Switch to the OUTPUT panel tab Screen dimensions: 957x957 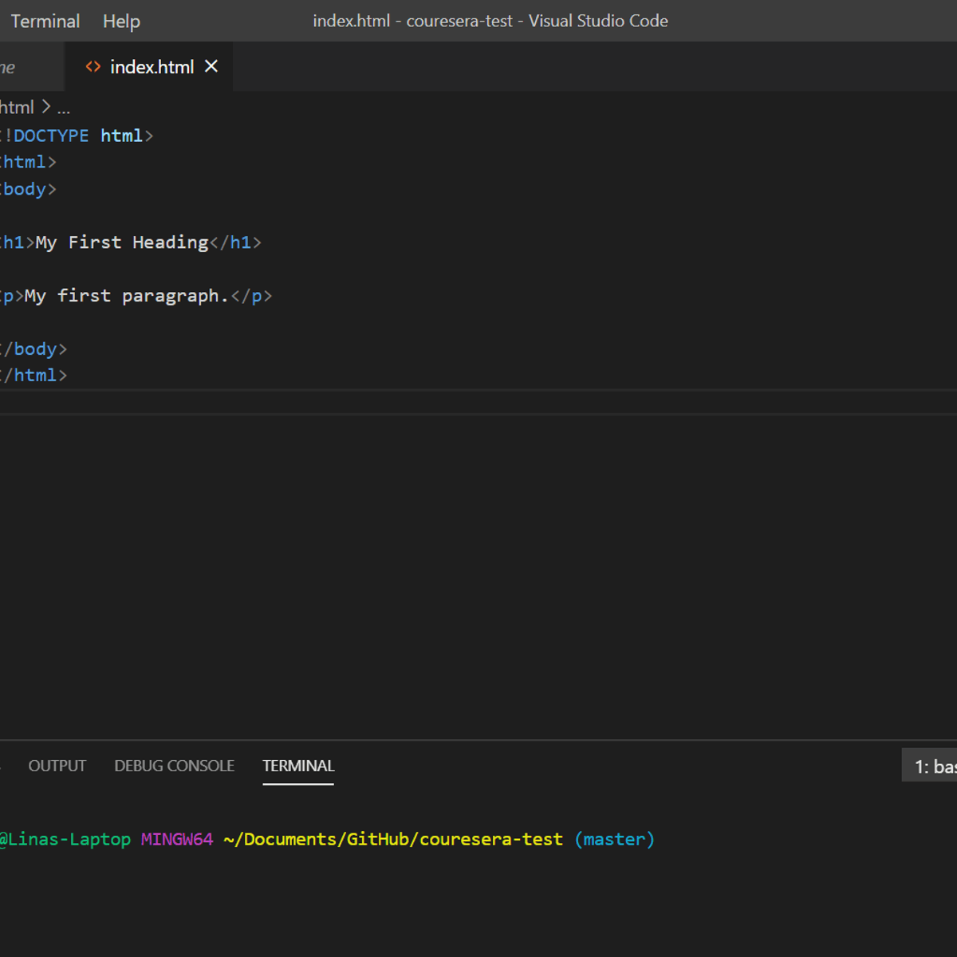tap(57, 766)
